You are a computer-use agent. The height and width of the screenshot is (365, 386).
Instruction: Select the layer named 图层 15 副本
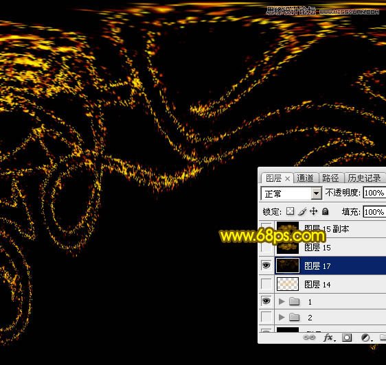point(327,228)
